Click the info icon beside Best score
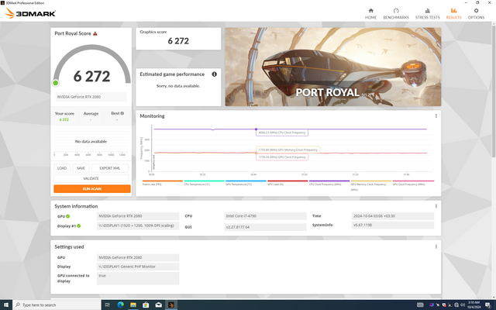 (x=122, y=113)
